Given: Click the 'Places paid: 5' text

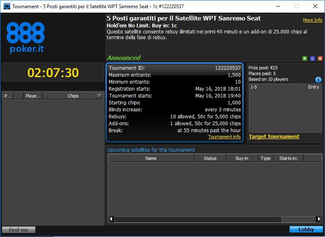Looking at the screenshot, I should (262, 73).
